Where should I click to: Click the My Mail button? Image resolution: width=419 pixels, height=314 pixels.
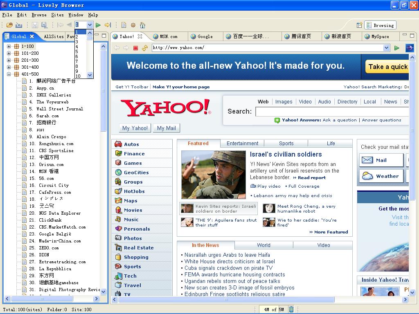click(167, 128)
